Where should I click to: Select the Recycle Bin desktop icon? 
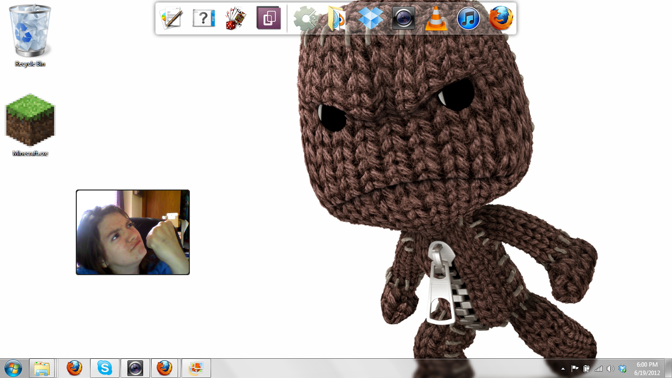[30, 35]
